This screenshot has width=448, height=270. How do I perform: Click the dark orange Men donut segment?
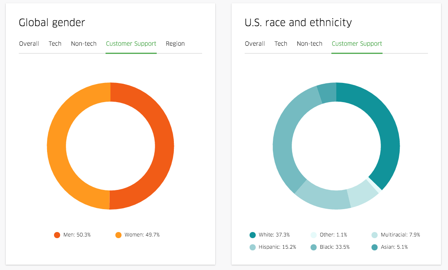click(164, 146)
